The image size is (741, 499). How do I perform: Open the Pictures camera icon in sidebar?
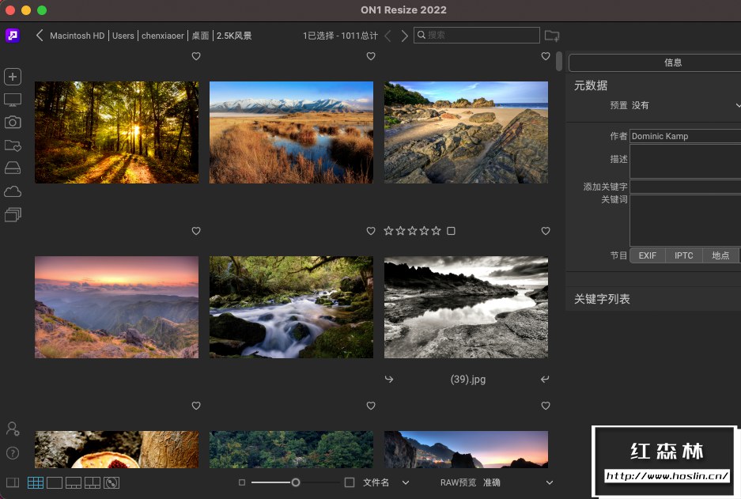click(x=13, y=123)
